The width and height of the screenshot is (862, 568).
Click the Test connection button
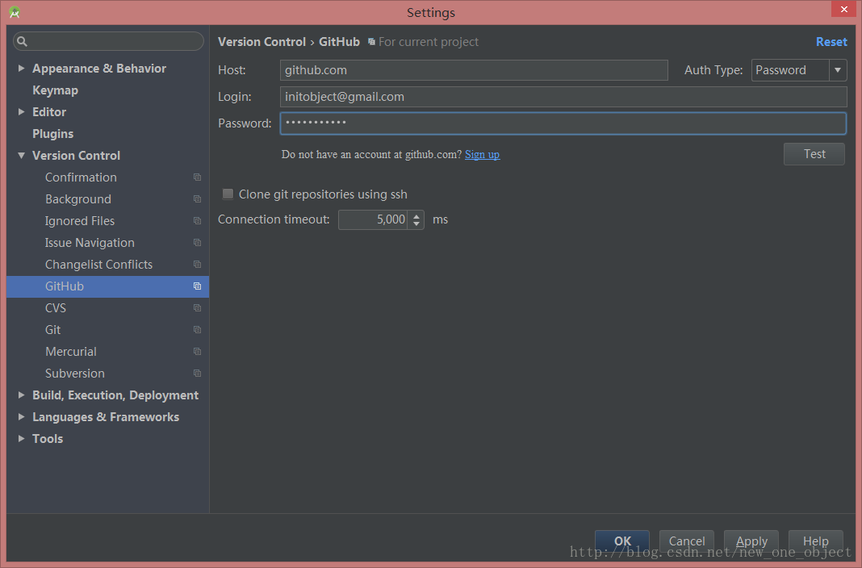[814, 154]
